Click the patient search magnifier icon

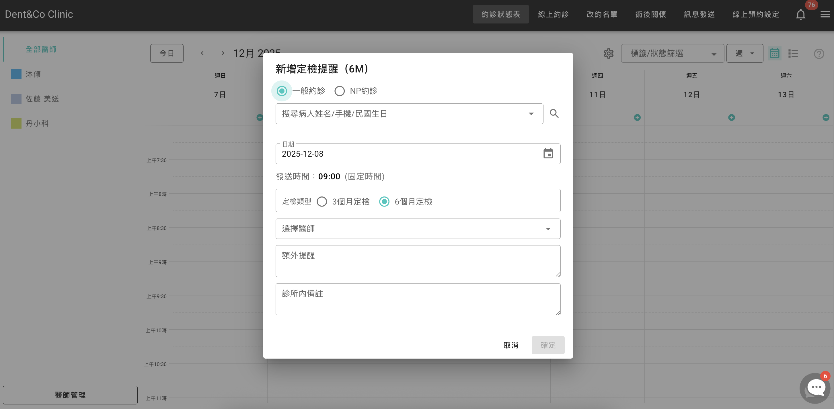pyautogui.click(x=554, y=113)
